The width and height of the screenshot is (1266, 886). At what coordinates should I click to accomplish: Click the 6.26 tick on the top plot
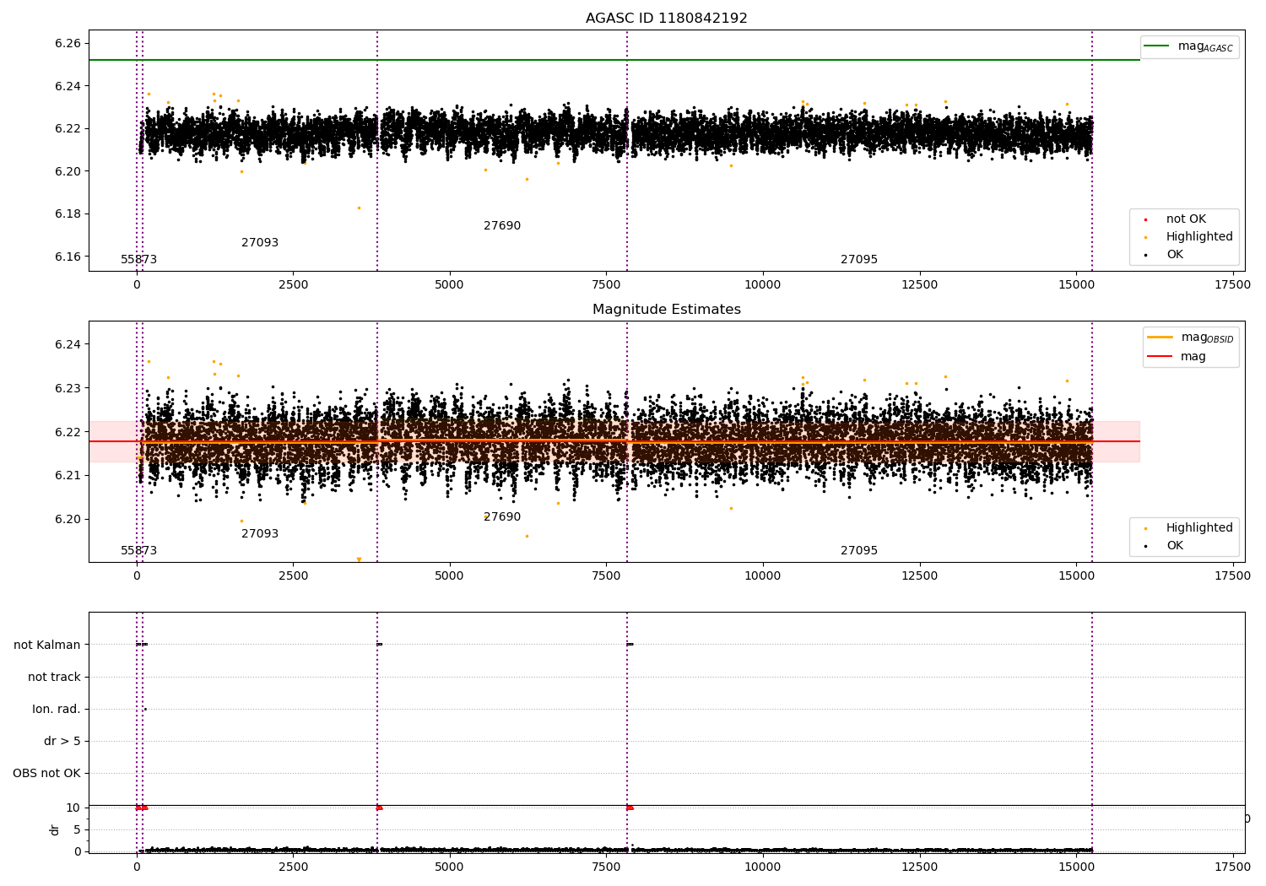pyautogui.click(x=68, y=43)
